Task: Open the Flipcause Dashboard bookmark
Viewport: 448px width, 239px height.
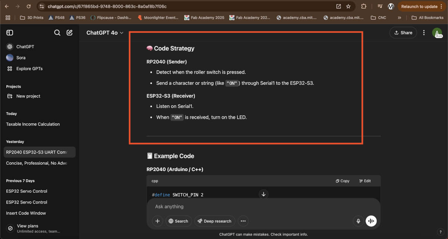Action: coord(112,18)
